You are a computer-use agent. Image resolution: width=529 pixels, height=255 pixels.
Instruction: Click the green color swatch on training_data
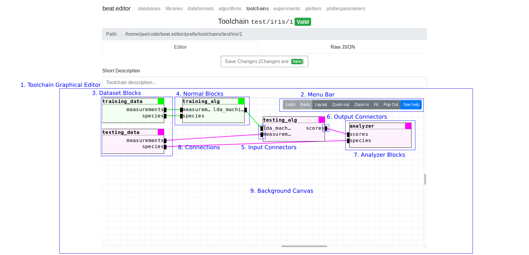pyautogui.click(x=161, y=101)
